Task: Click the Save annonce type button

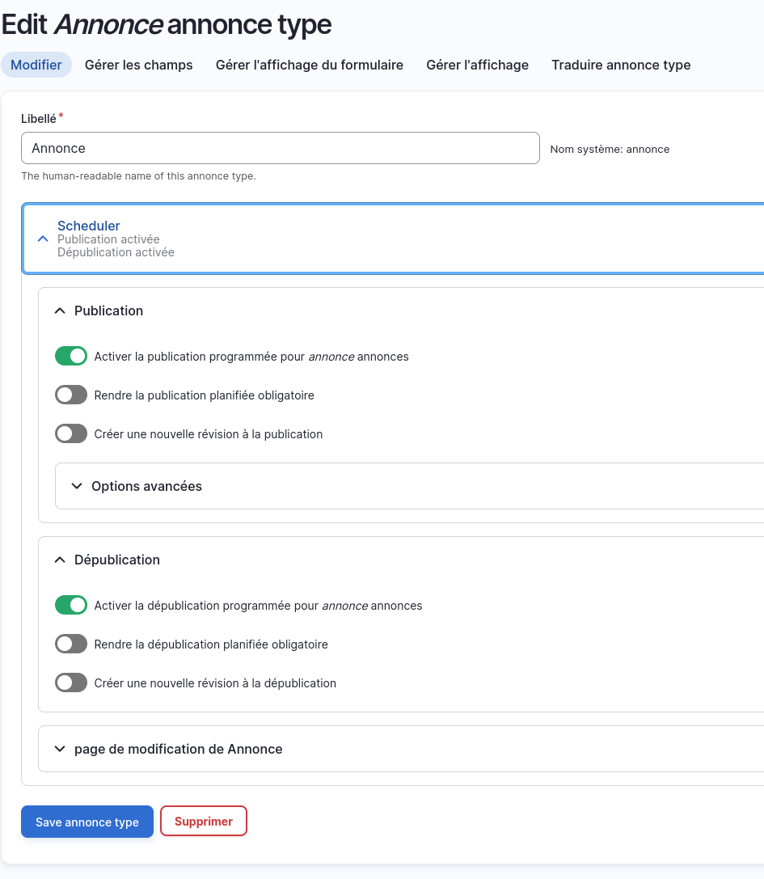Action: (x=87, y=822)
